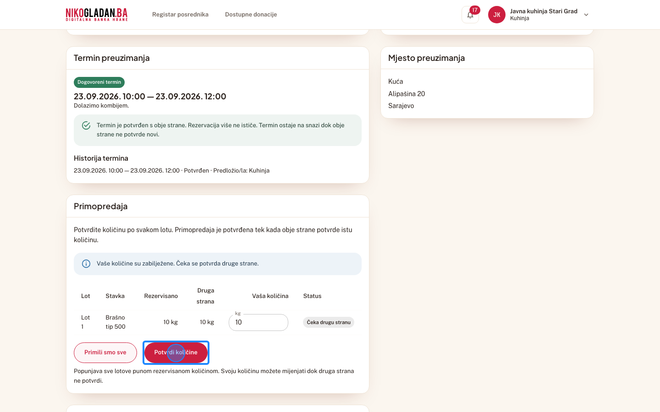Click the Primili smo sve button
660x412 pixels.
pos(105,352)
